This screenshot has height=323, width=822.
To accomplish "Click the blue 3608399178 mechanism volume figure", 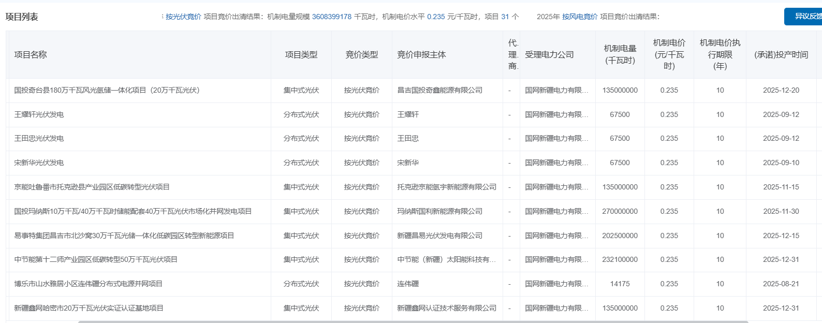I will tap(331, 17).
